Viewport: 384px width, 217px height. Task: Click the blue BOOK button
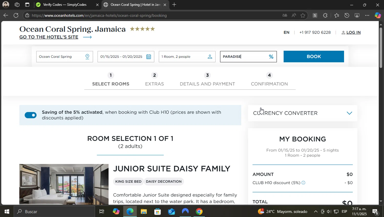point(314,57)
